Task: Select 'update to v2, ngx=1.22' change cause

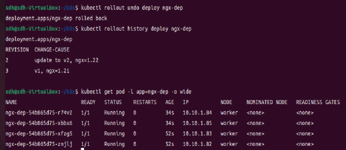Action: point(66,60)
